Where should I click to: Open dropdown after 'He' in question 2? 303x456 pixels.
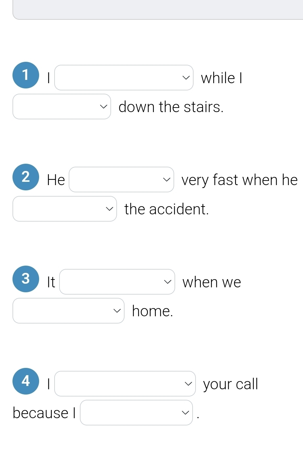coord(121,180)
